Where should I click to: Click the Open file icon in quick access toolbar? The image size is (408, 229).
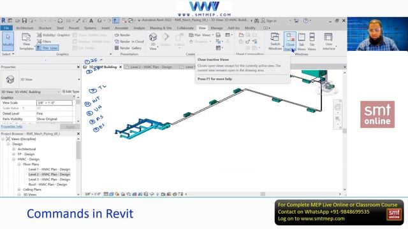tap(17, 21)
